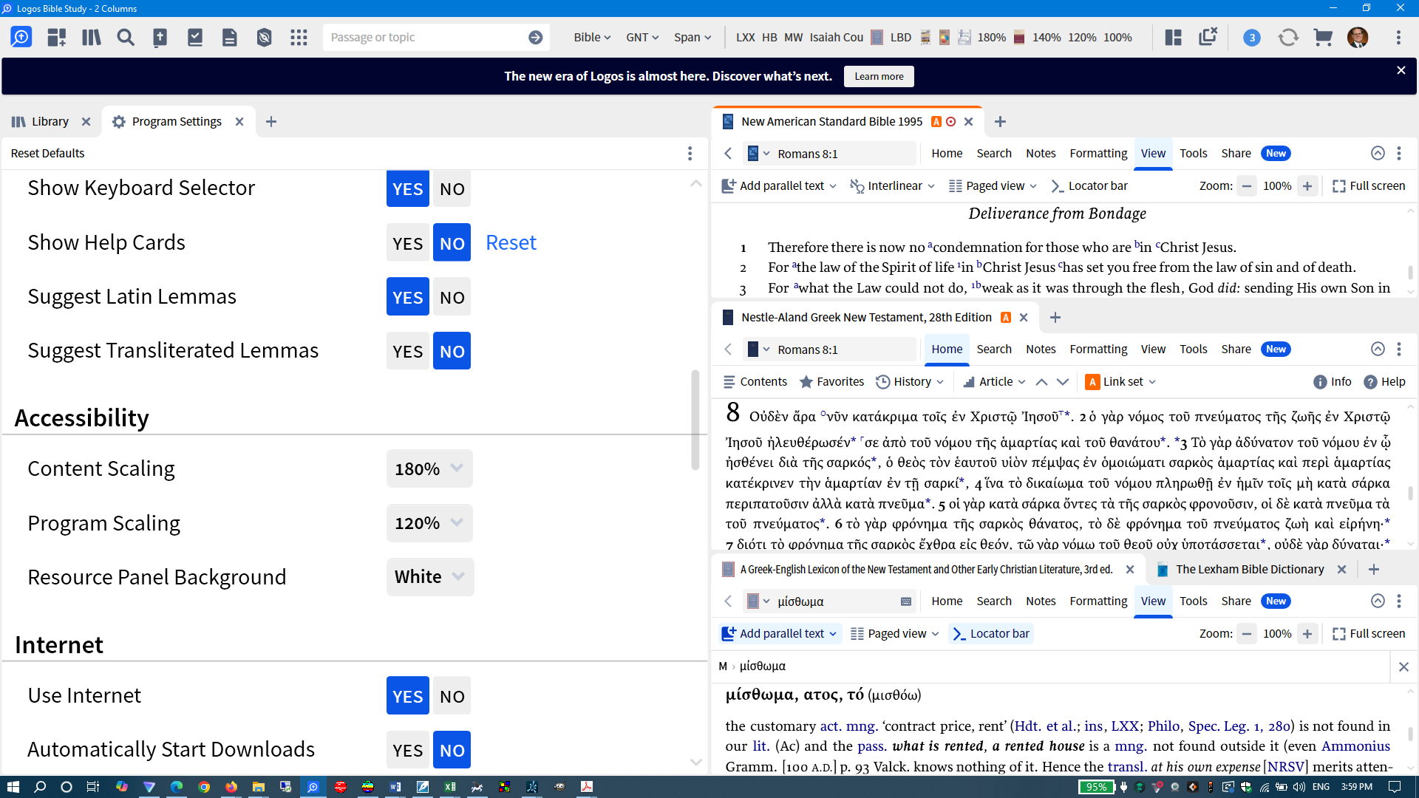
Task: Open the Bible dropdown in top toolbar
Action: [592, 37]
